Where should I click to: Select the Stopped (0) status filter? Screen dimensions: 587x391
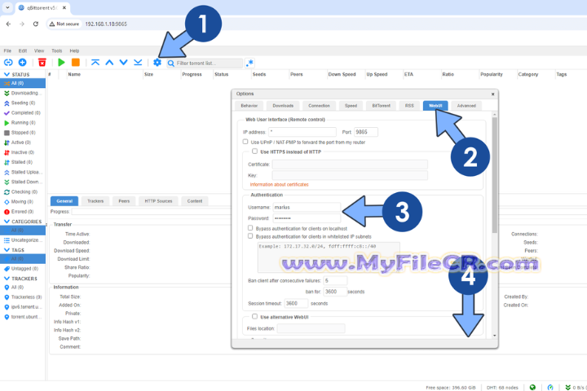tap(23, 133)
